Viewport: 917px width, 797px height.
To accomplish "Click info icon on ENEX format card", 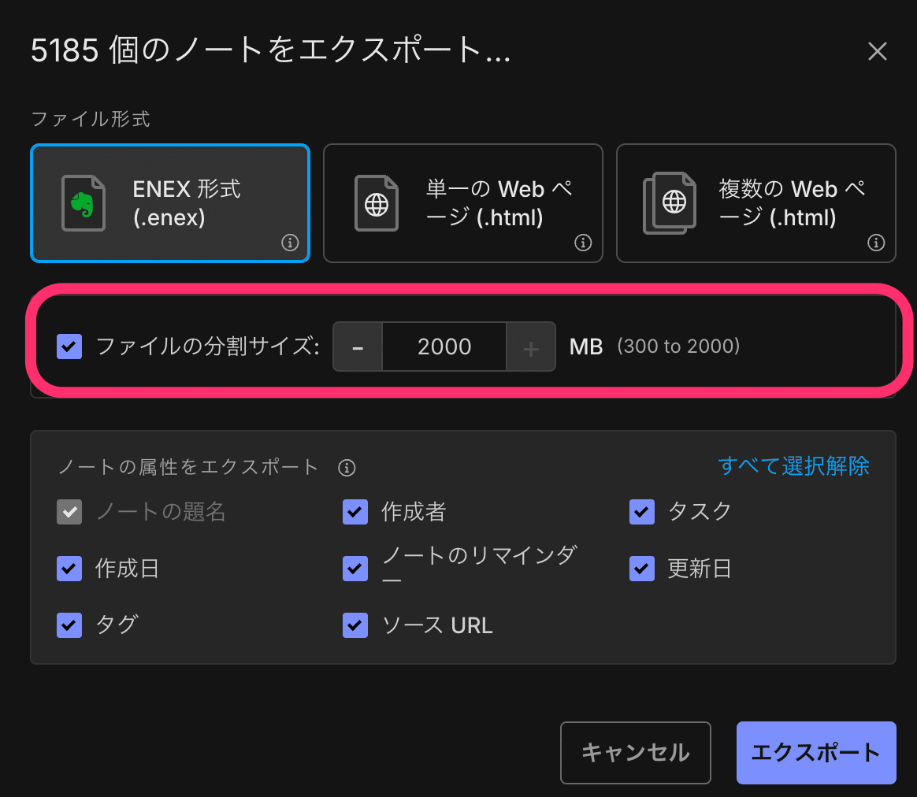I will pyautogui.click(x=290, y=243).
